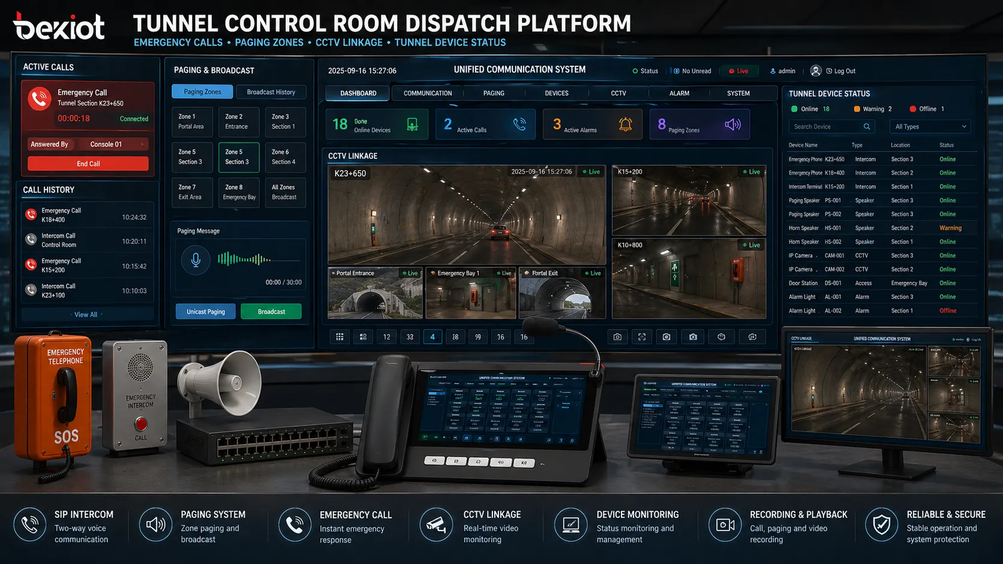The image size is (1003, 564).
Task: Open the admin user avatar icon
Action: pyautogui.click(x=815, y=71)
